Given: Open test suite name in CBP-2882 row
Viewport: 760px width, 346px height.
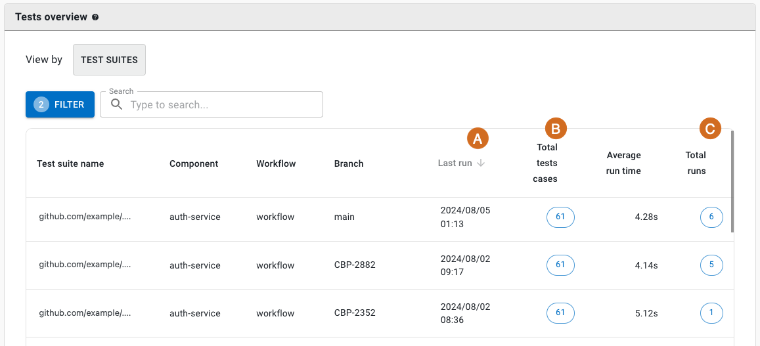Looking at the screenshot, I should (x=85, y=265).
